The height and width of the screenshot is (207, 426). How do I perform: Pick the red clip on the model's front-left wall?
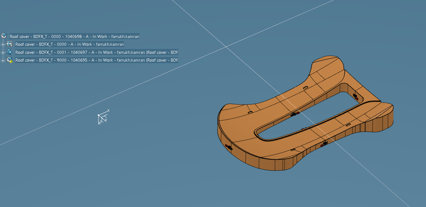[x=228, y=147]
